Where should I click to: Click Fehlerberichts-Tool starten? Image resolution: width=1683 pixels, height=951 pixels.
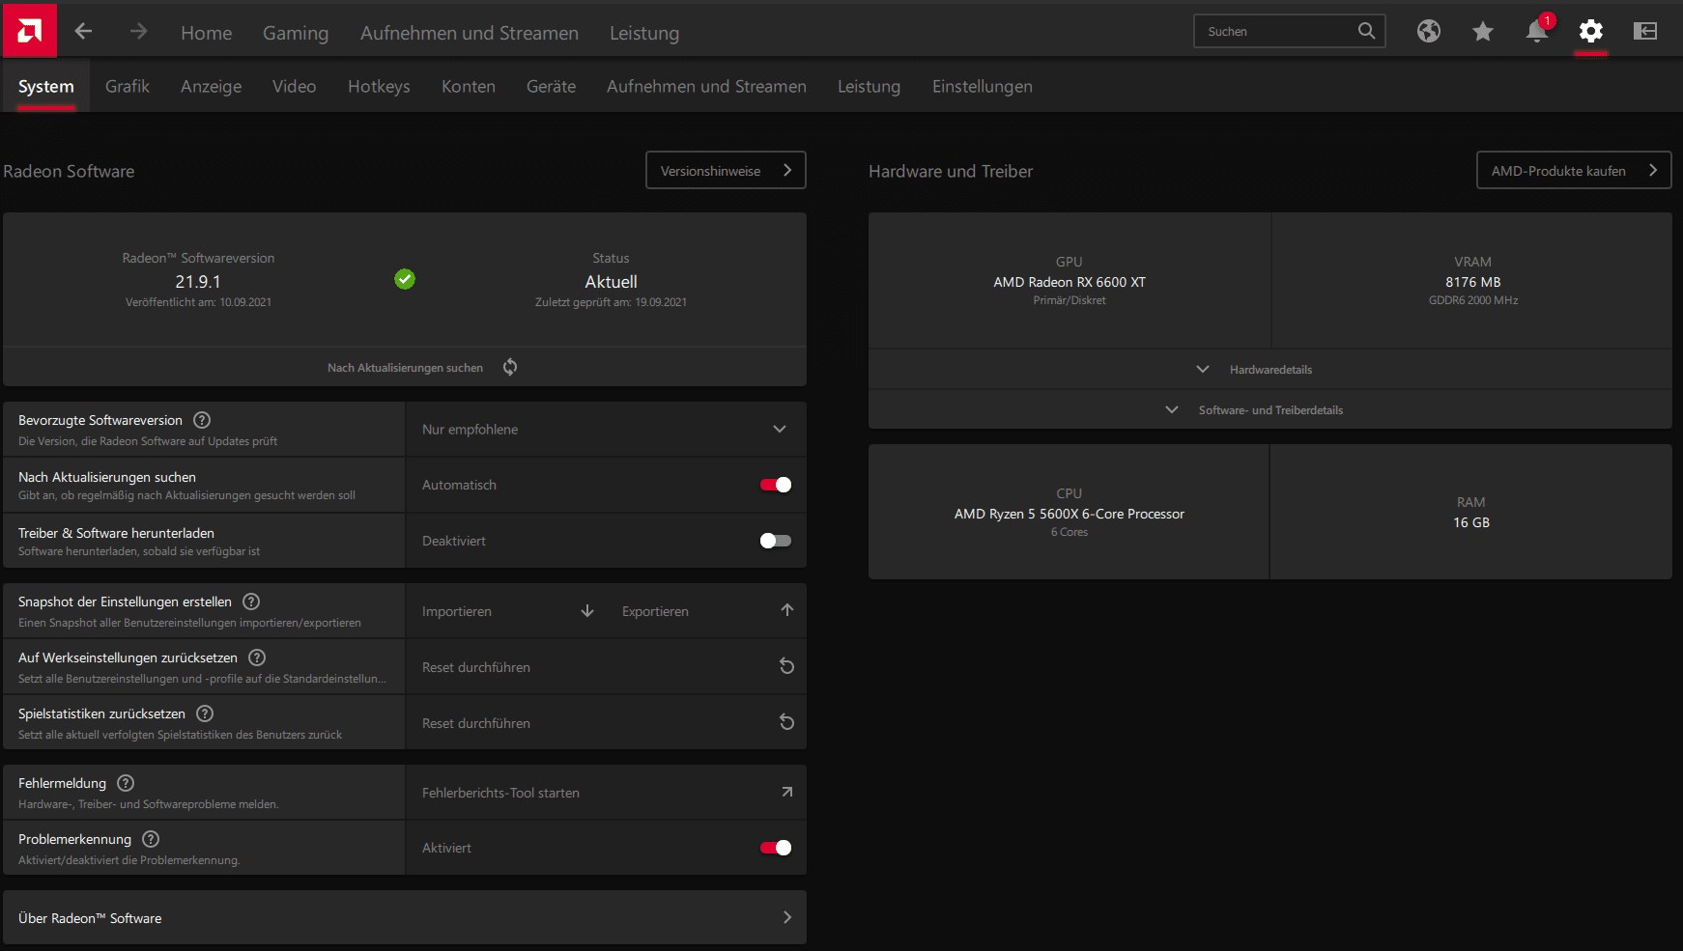[606, 793]
